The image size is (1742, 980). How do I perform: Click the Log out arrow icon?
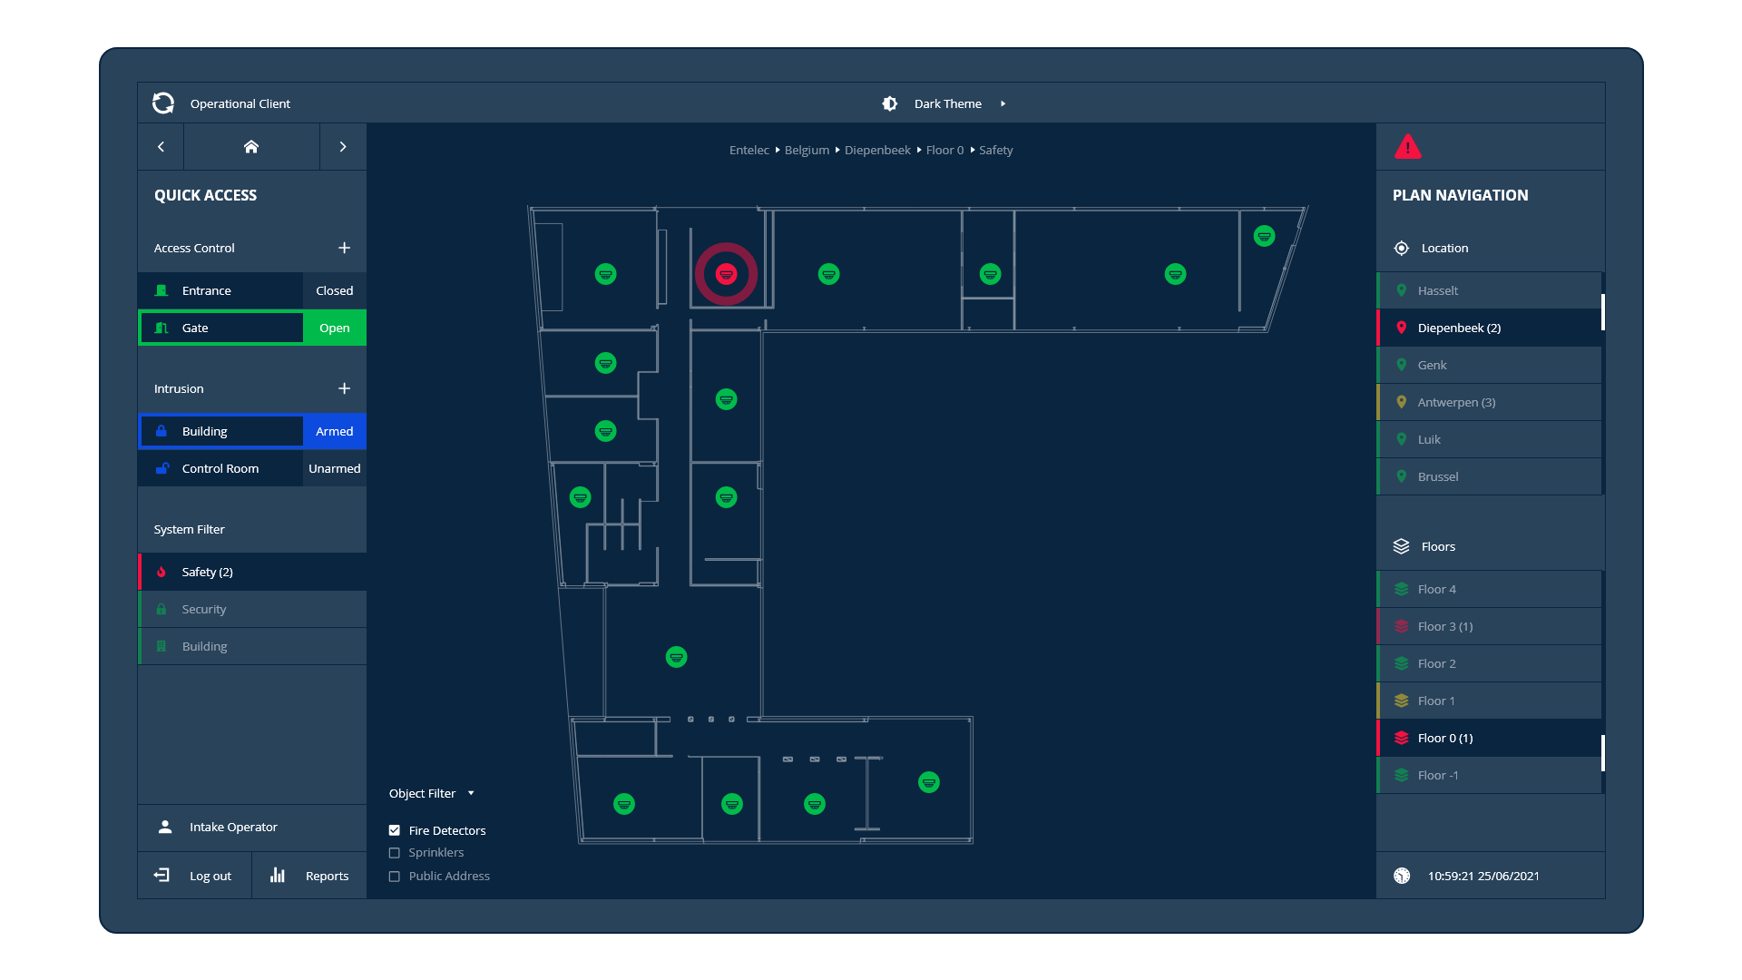(161, 875)
